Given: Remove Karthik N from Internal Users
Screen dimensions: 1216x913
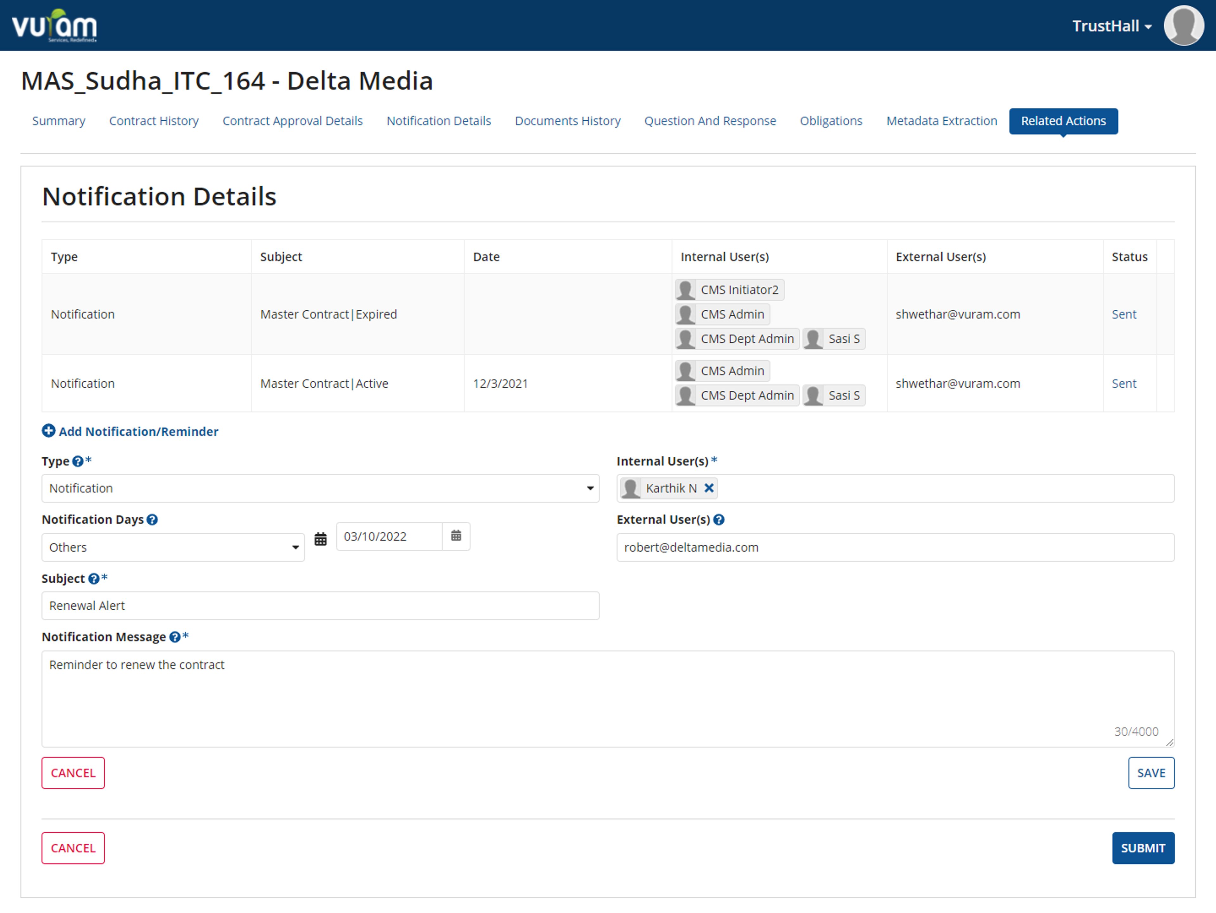Looking at the screenshot, I should coord(709,488).
